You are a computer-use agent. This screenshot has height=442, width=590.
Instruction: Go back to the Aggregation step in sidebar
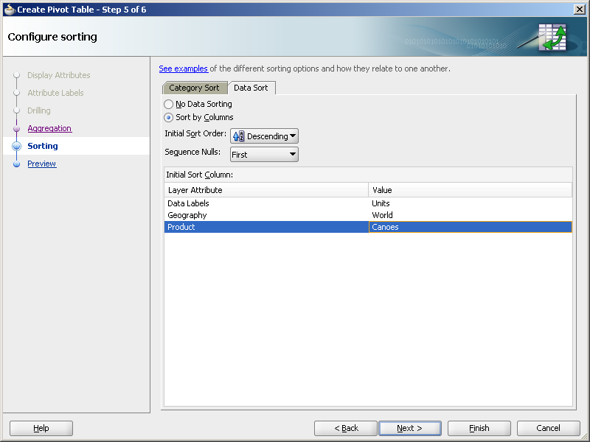[x=49, y=128]
